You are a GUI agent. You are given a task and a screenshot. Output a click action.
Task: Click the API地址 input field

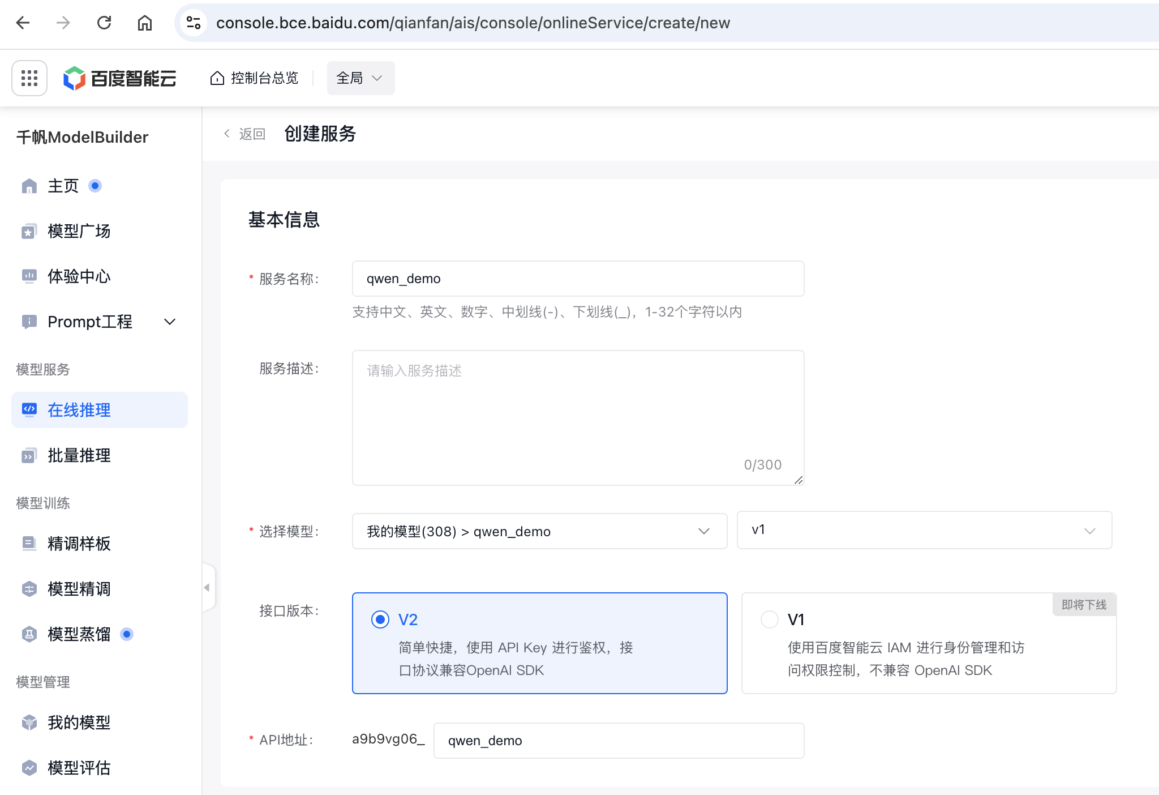tap(619, 741)
